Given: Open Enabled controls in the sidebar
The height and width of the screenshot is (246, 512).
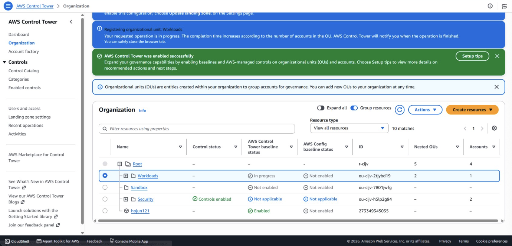Looking at the screenshot, I should pos(24,88).
